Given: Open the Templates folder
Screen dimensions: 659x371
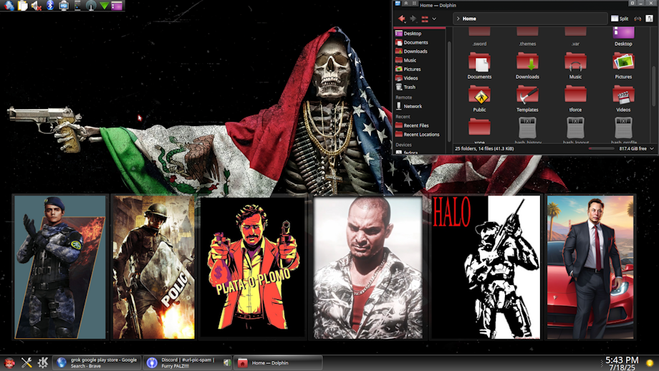Looking at the screenshot, I should coord(527,98).
